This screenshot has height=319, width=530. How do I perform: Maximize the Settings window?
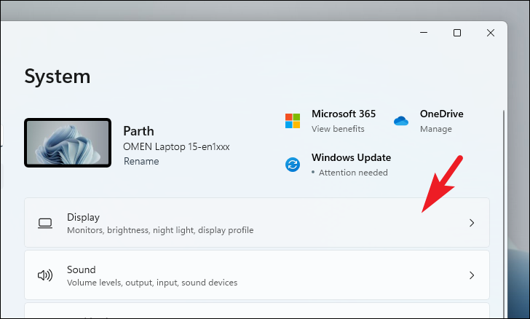pyautogui.click(x=457, y=33)
